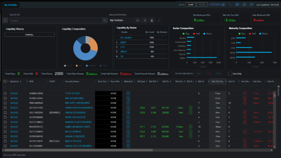Click the Ask LS column header
Screen dimensions: 281x158
(x=231, y=81)
